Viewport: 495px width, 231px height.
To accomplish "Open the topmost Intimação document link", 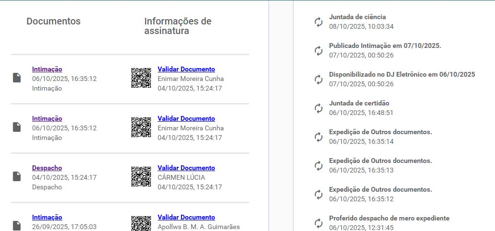I will (47, 69).
